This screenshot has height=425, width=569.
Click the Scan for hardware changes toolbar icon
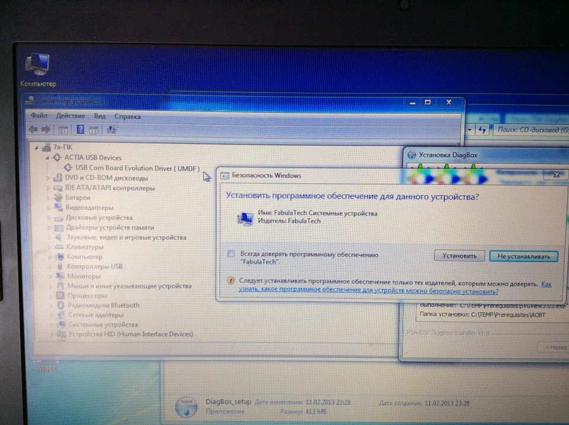111,130
